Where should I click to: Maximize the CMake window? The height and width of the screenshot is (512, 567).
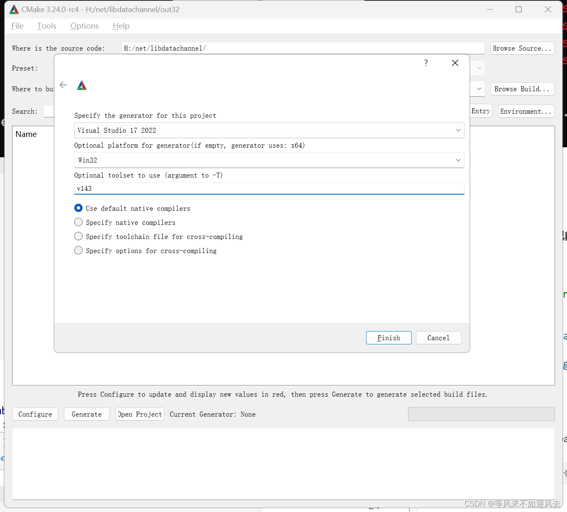pos(518,9)
